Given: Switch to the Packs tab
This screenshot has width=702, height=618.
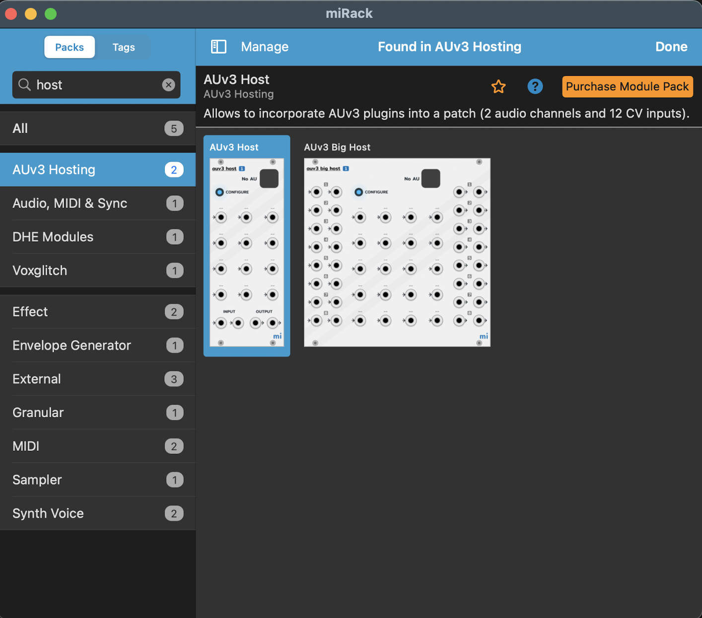Looking at the screenshot, I should pos(70,47).
